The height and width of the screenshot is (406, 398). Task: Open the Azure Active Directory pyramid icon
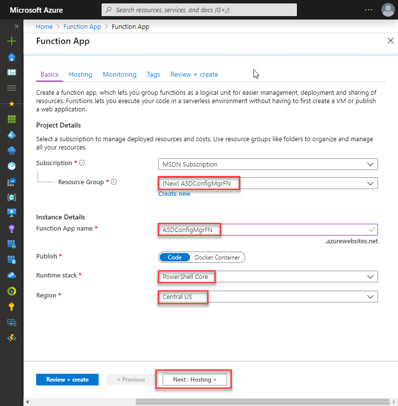tap(12, 135)
